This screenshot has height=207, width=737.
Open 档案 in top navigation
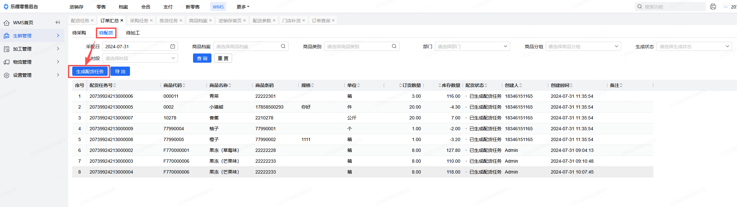[x=123, y=7]
